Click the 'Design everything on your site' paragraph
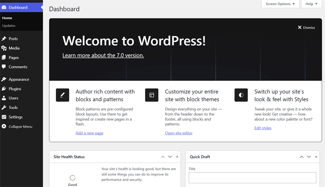This screenshot has height=187, width=325. [193, 116]
